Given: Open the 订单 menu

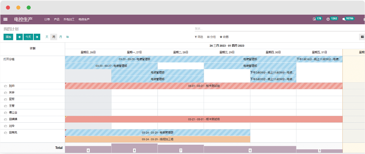Looking at the screenshot, I should click(x=47, y=19).
